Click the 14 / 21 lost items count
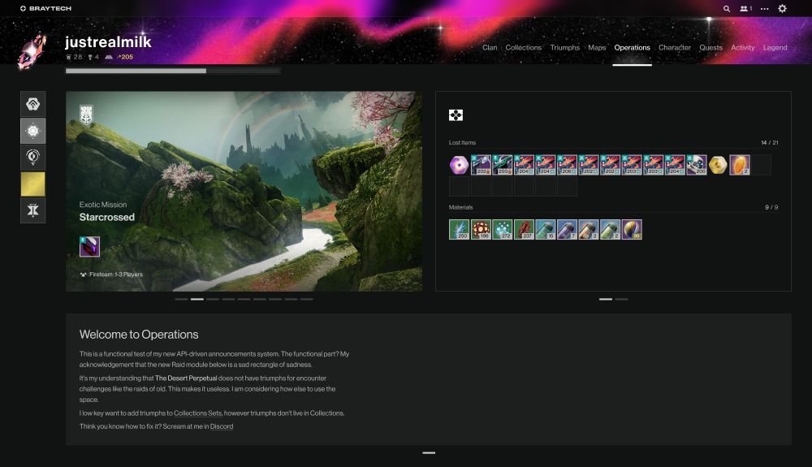This screenshot has height=467, width=812. coord(770,143)
